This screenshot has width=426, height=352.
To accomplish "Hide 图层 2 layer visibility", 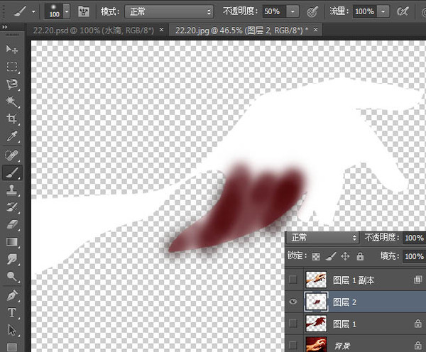I will point(293,302).
